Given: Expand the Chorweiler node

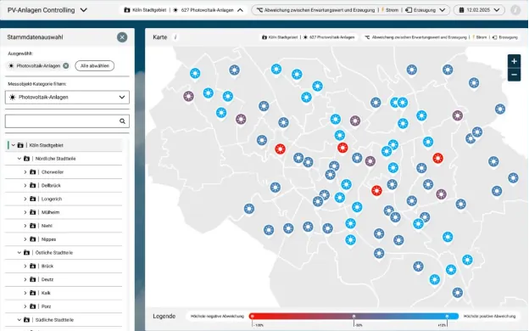Looking at the screenshot, I should pyautogui.click(x=25, y=172).
